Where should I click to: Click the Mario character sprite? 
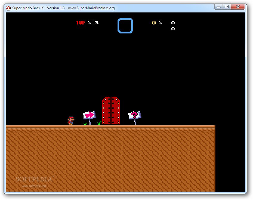[71, 121]
